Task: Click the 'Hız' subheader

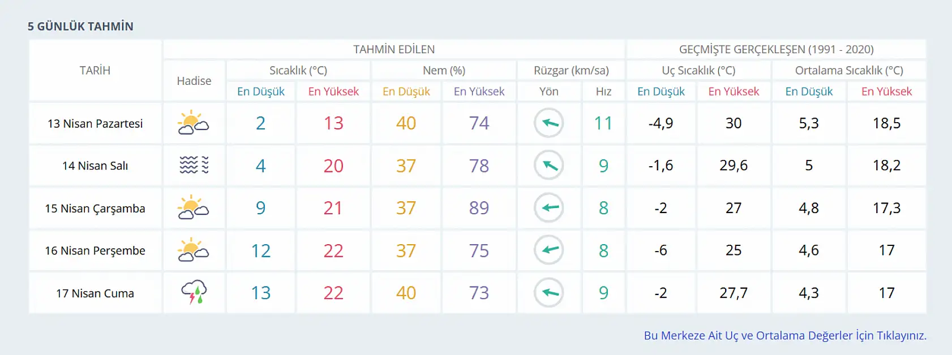Action: coord(603,91)
